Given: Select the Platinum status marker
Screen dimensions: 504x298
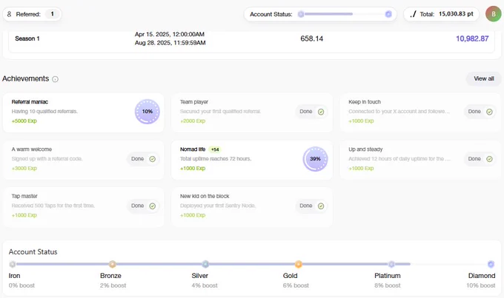Looking at the screenshot, I should click(391, 264).
